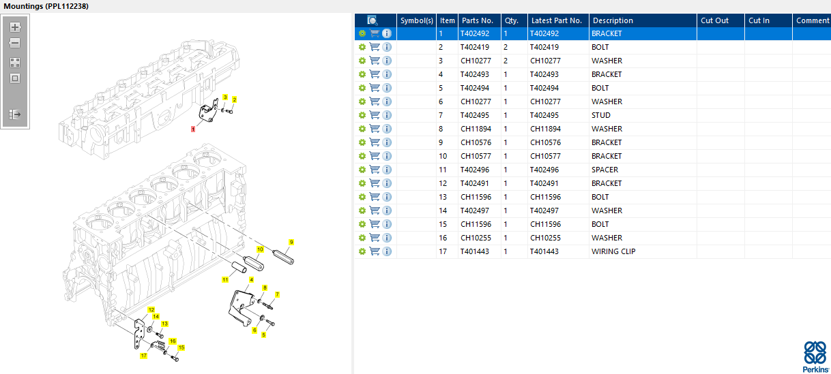Click callout 4 bracket label on diagram
The height and width of the screenshot is (374, 831).
251,279
